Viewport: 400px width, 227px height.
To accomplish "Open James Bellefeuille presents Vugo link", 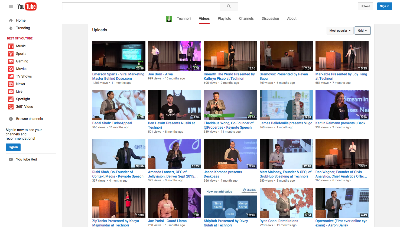I will pyautogui.click(x=286, y=123).
